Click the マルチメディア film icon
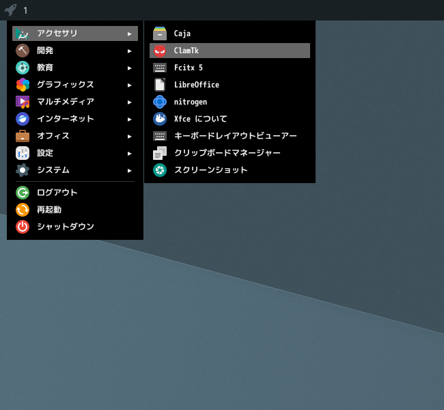Screen dimensions: 444x410 (x=23, y=102)
